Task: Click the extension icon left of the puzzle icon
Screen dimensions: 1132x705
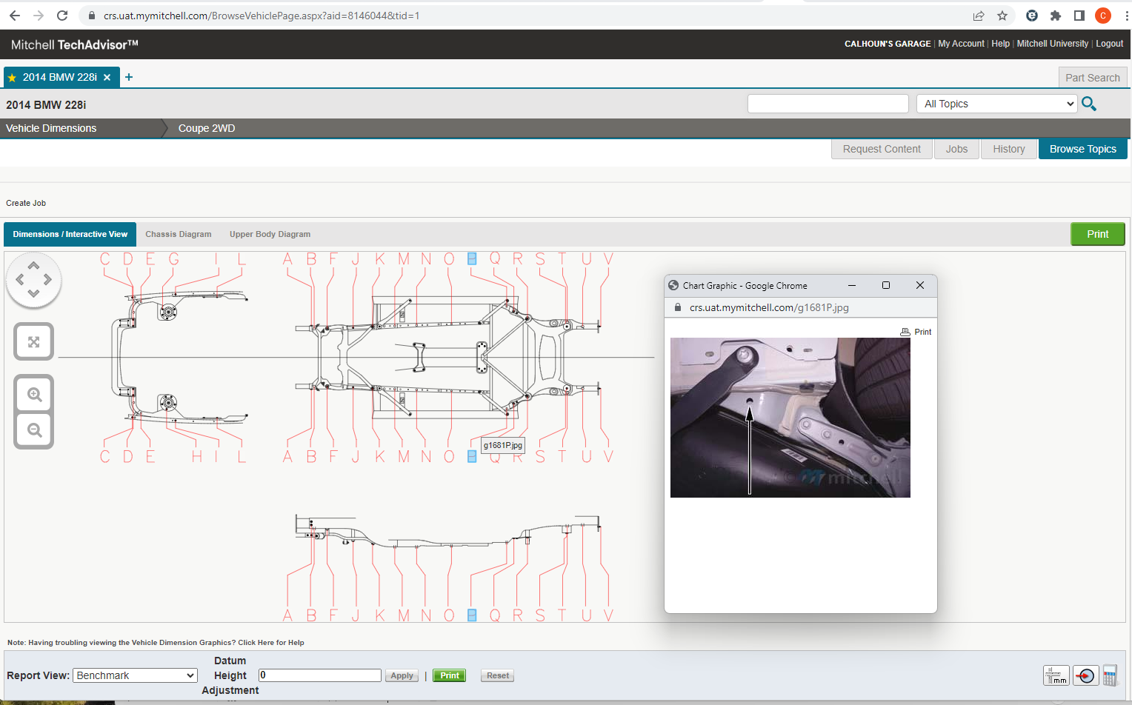Action: pyautogui.click(x=1032, y=16)
